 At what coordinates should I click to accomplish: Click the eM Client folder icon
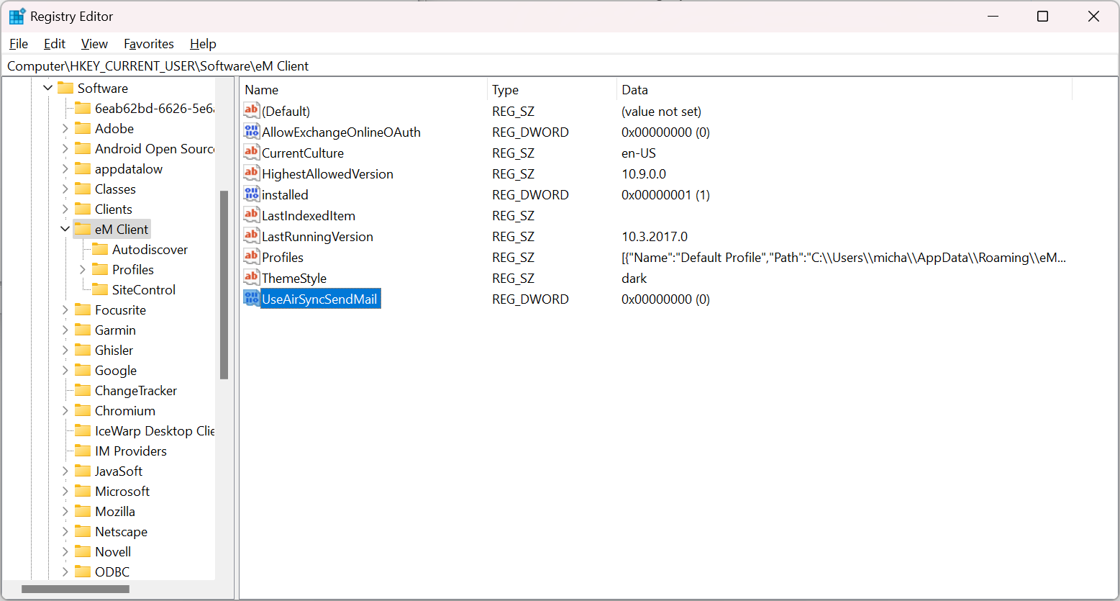(83, 229)
